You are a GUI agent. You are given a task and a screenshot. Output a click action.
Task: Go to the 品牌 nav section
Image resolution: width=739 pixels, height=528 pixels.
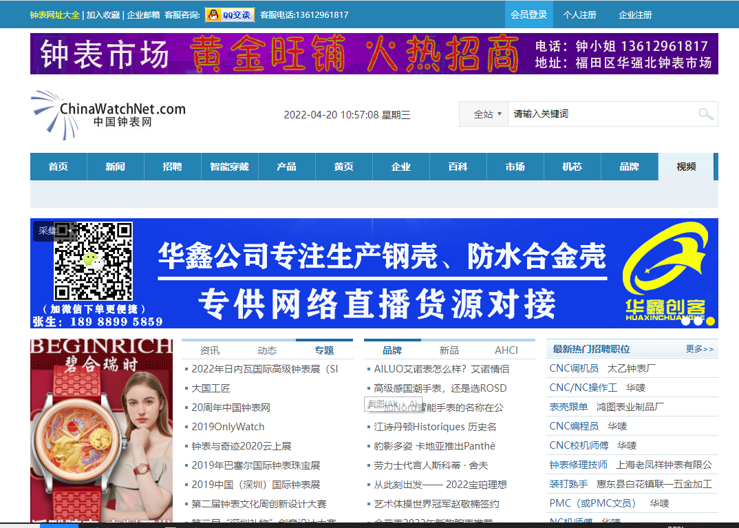click(629, 167)
